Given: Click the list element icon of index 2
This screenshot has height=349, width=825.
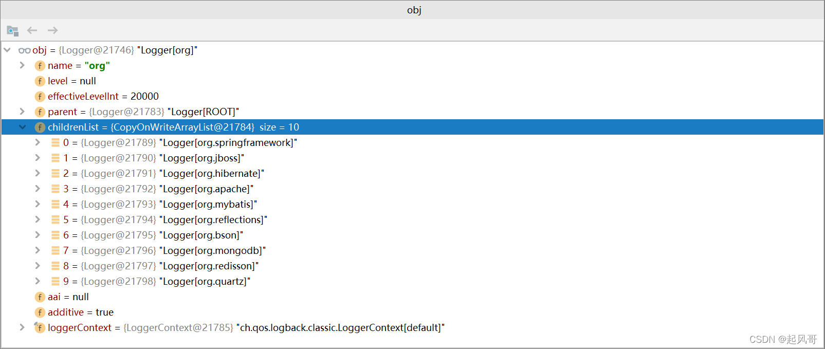Looking at the screenshot, I should 55,173.
